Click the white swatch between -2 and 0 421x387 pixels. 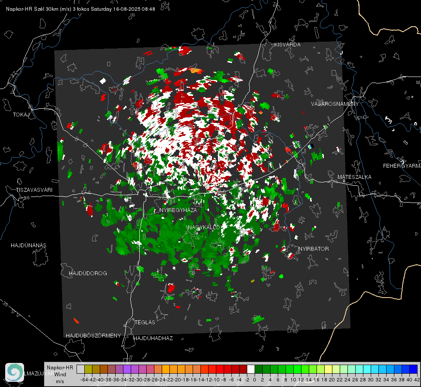tap(251, 369)
